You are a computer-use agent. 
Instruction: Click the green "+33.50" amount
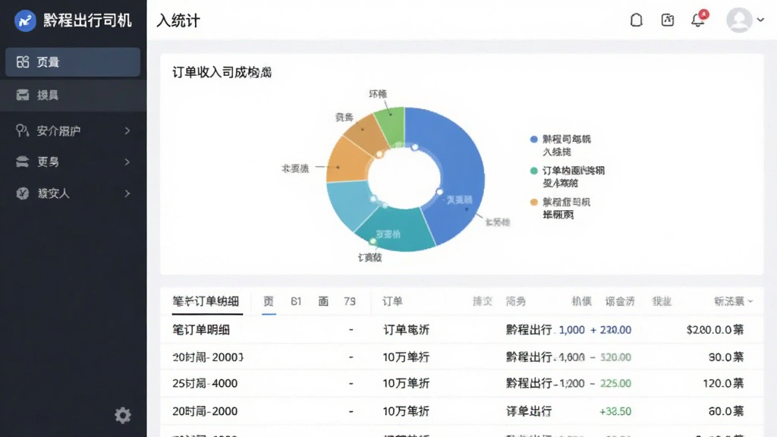coord(615,411)
